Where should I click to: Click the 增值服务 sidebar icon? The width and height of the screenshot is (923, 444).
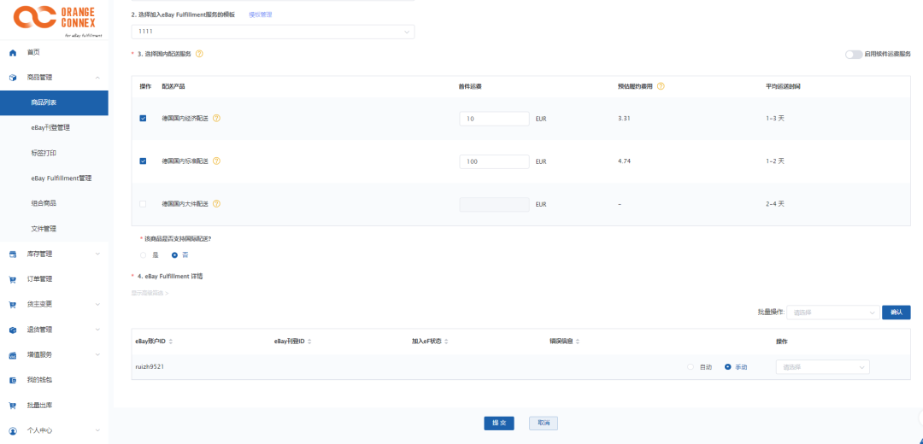tap(13, 355)
